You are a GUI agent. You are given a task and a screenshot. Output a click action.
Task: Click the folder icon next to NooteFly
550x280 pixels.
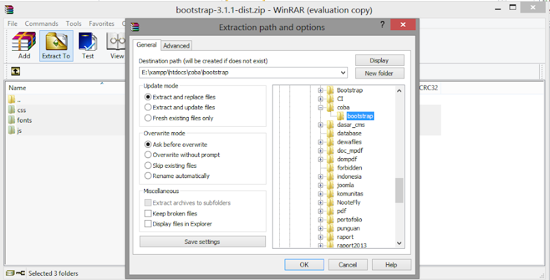330,202
